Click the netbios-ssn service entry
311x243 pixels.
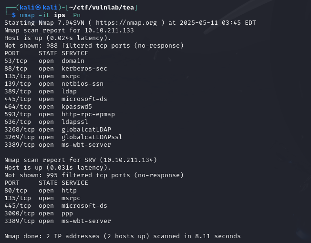pos(82,84)
